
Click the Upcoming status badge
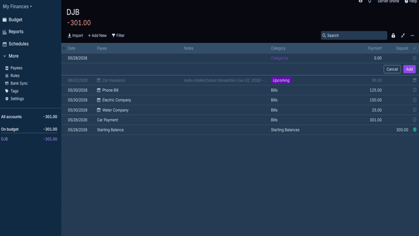pos(281,80)
